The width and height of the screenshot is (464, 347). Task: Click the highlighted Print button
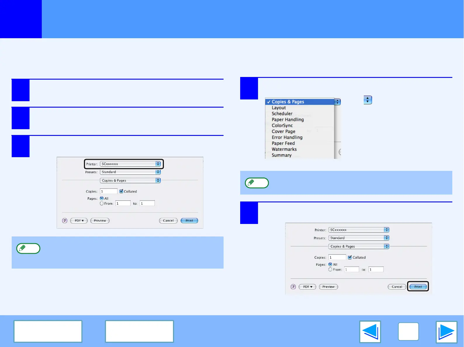coord(418,287)
